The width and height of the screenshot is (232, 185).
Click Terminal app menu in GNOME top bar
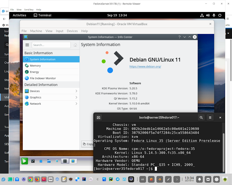[x=43, y=15]
